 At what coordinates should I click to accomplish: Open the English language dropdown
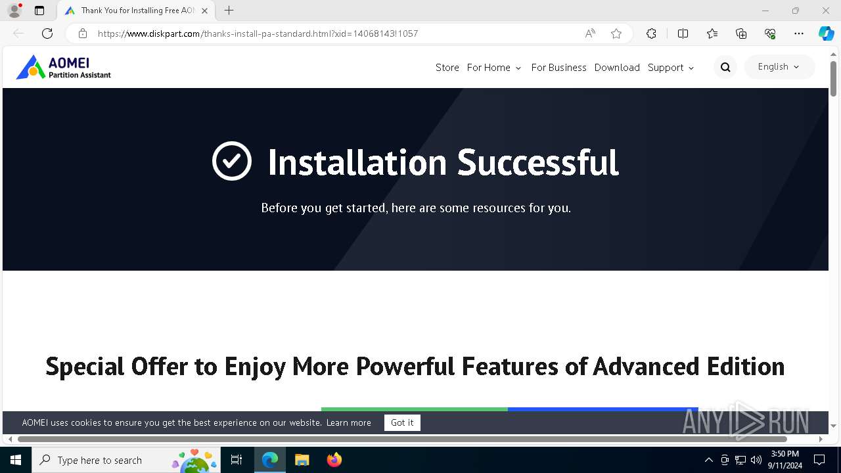[779, 67]
